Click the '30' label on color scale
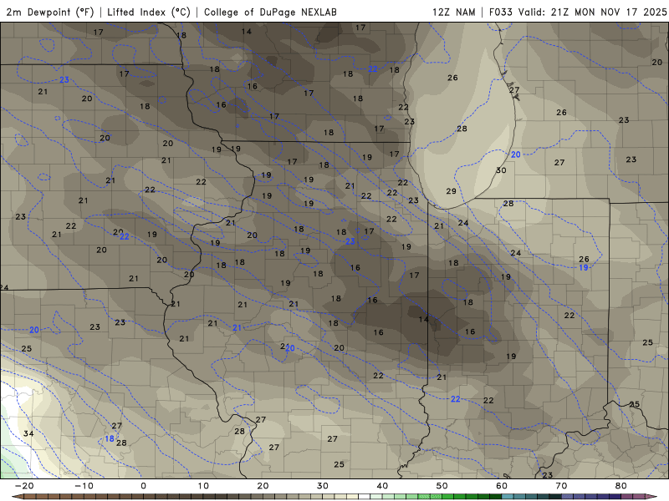This screenshot has width=669, height=501. (323, 486)
